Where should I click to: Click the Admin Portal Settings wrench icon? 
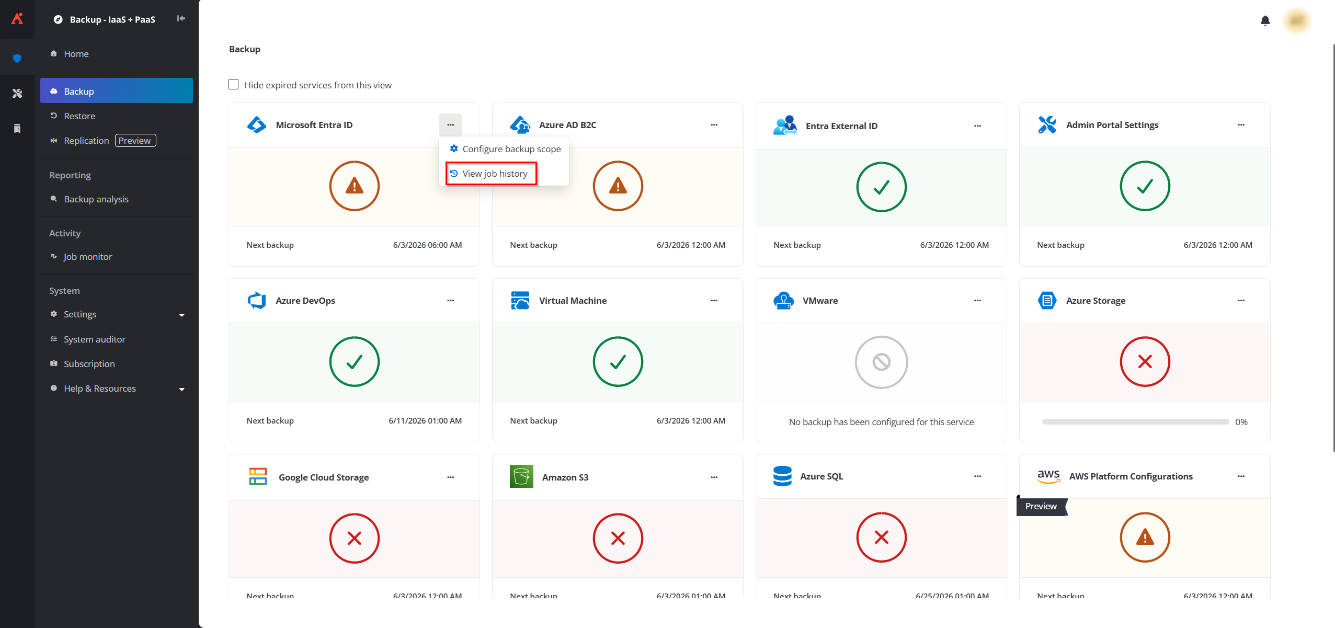[x=1047, y=125]
